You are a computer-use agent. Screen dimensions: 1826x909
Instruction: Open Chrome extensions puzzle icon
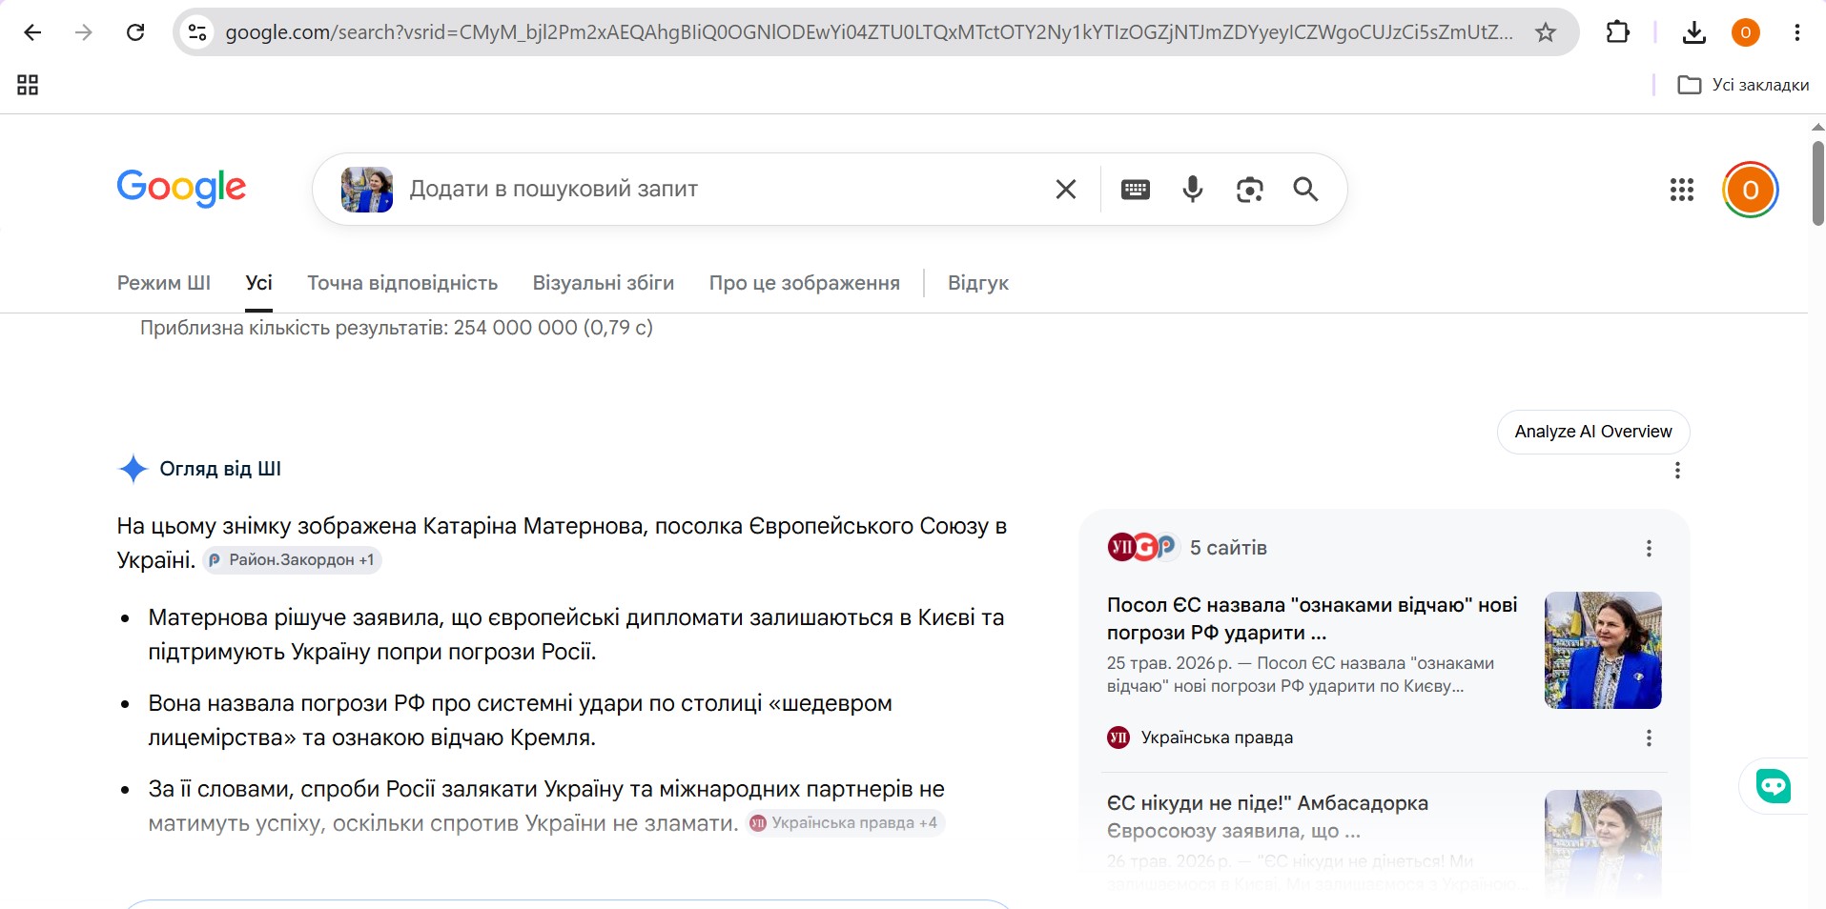coord(1618,32)
